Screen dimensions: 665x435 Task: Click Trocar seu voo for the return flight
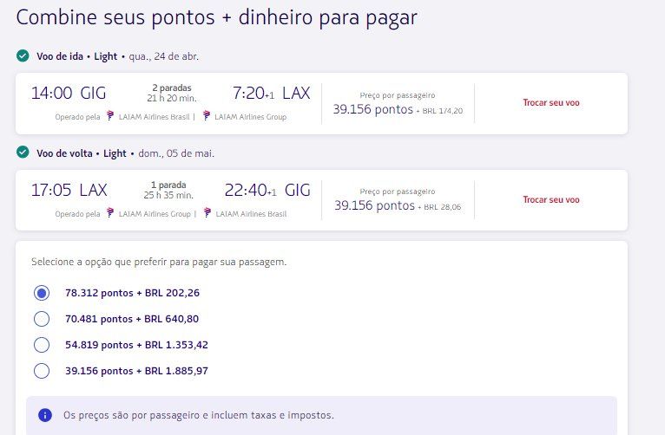tap(550, 199)
